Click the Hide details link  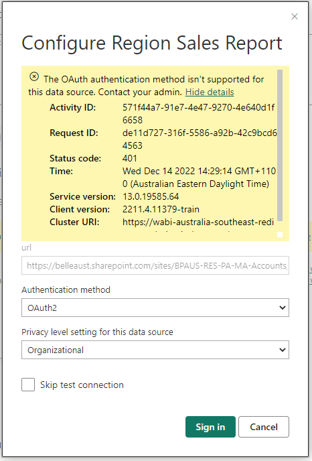tap(210, 92)
